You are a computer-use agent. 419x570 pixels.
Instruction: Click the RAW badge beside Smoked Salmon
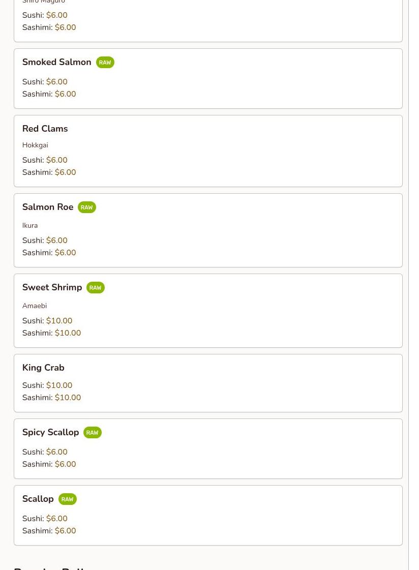click(x=105, y=63)
